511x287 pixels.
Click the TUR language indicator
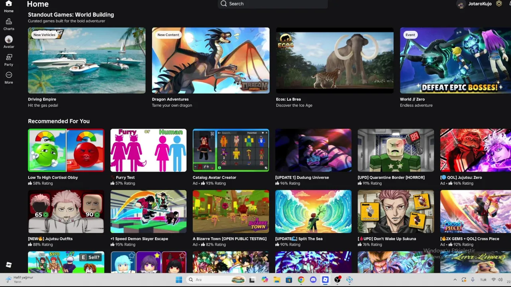(483, 280)
